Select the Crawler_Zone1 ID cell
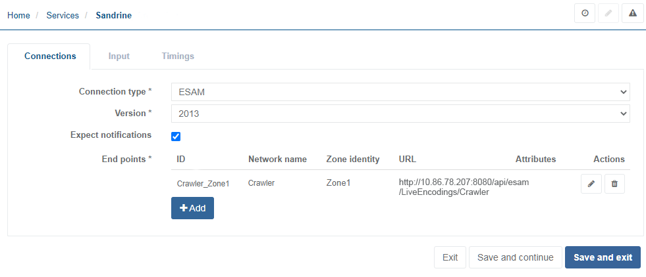Viewport: 646px width, 277px height. pyautogui.click(x=203, y=184)
